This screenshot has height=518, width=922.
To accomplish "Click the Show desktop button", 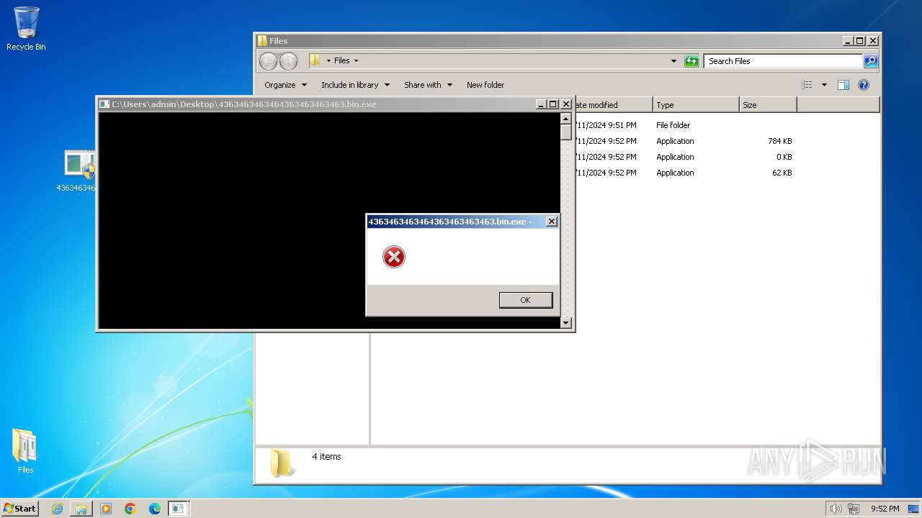I will [x=913, y=509].
